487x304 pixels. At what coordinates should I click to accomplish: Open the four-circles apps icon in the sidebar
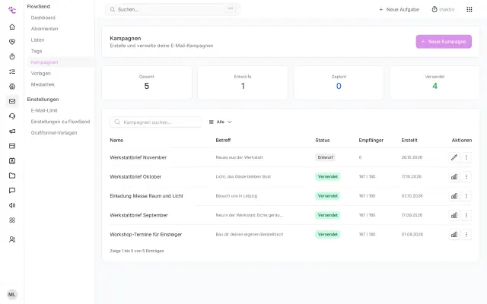point(12,220)
